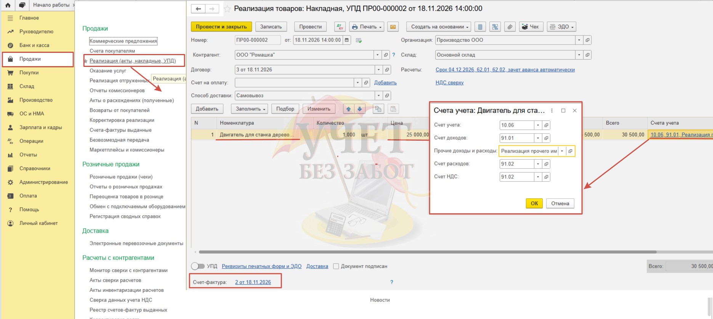Click Отмена in the dialog
Screen dimensions: 713x319
click(560, 203)
